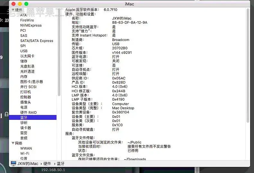Select SAS in the sidebar
Image resolution: width=254 pixels, height=173 pixels.
(x=24, y=36)
